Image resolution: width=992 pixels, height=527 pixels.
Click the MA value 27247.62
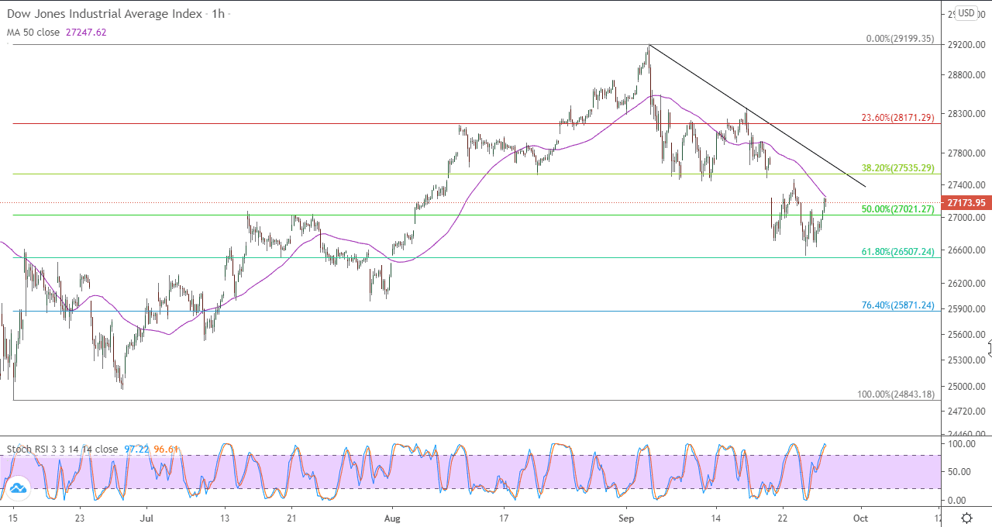tap(88, 33)
